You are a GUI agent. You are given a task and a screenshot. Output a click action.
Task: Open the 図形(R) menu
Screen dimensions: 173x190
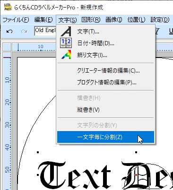click(91, 20)
